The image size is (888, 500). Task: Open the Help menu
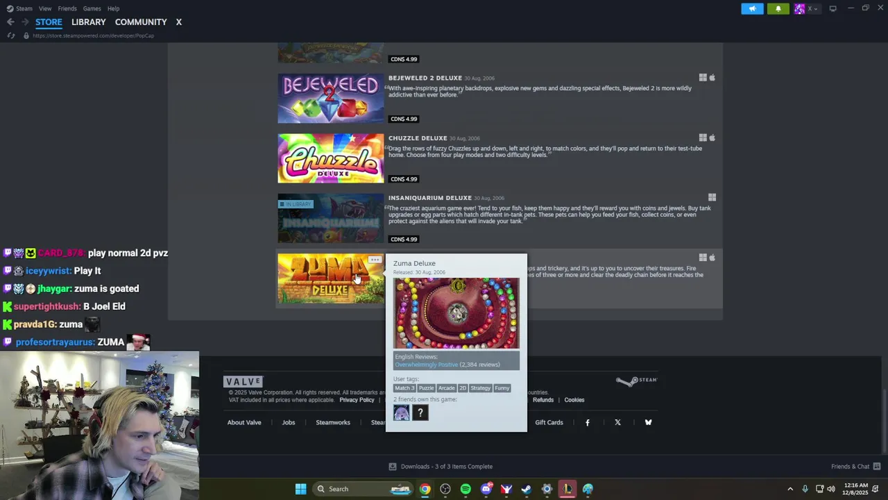pos(114,8)
